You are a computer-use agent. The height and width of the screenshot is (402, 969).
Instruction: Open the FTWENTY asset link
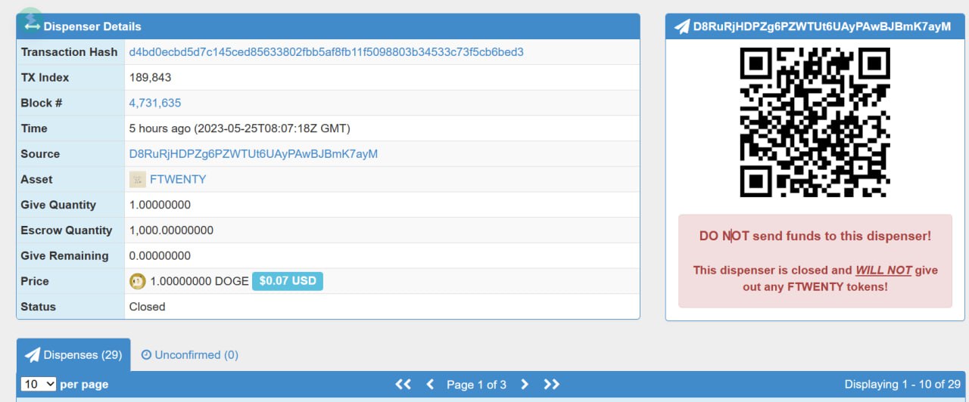pyautogui.click(x=178, y=179)
